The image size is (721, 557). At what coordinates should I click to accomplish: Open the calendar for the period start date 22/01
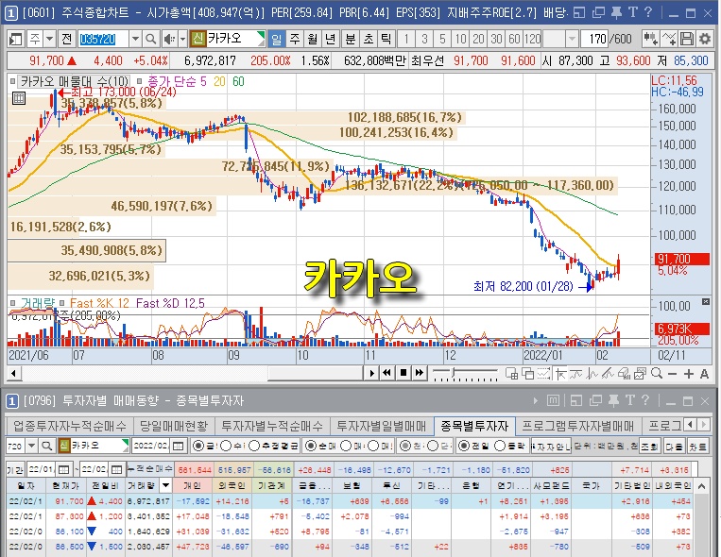pyautogui.click(x=64, y=469)
